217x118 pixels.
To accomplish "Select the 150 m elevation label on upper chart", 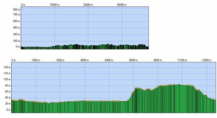I will point(16,41).
